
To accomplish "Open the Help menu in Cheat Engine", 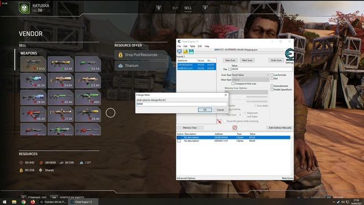I will tap(207, 46).
